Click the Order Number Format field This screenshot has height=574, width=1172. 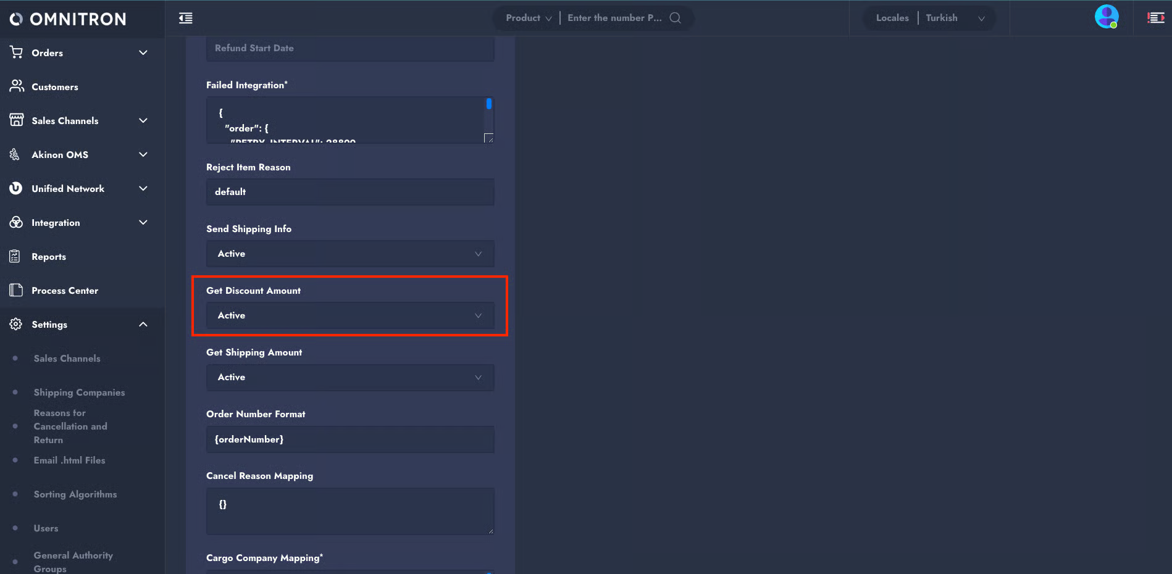[350, 439]
